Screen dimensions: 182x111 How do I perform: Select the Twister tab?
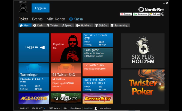tap(53, 25)
